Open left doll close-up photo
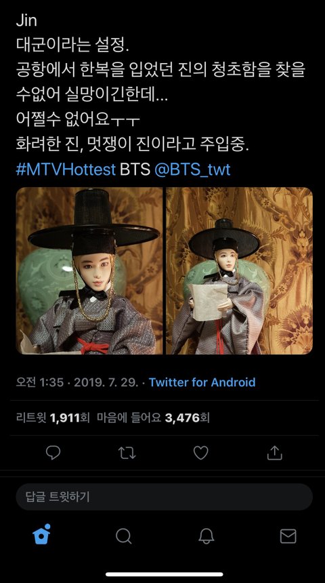The image size is (325, 583). (x=89, y=270)
